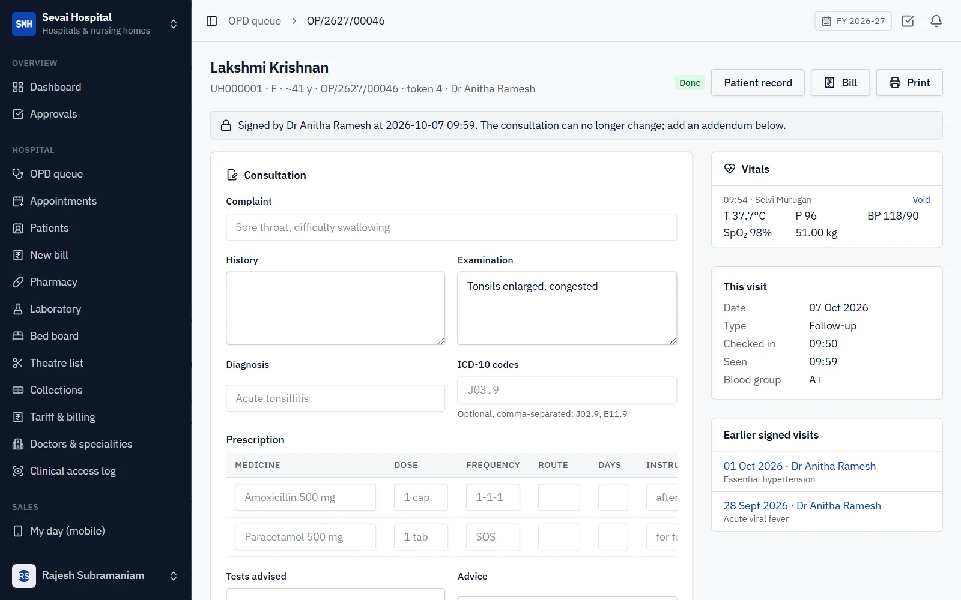Click the lock icon in signed banner

pyautogui.click(x=226, y=125)
